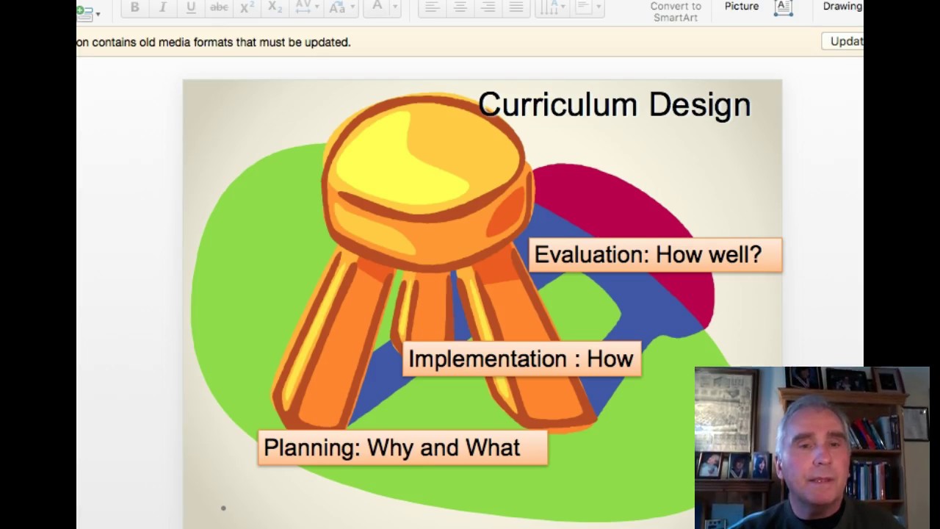The width and height of the screenshot is (940, 529).
Task: Open the character spacing dropdown
Action: [306, 7]
